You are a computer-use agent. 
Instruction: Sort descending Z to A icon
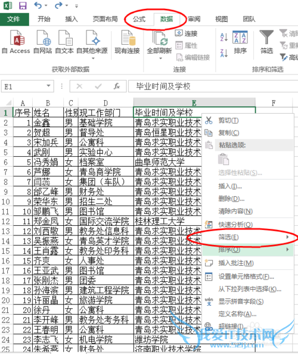coord(224,53)
